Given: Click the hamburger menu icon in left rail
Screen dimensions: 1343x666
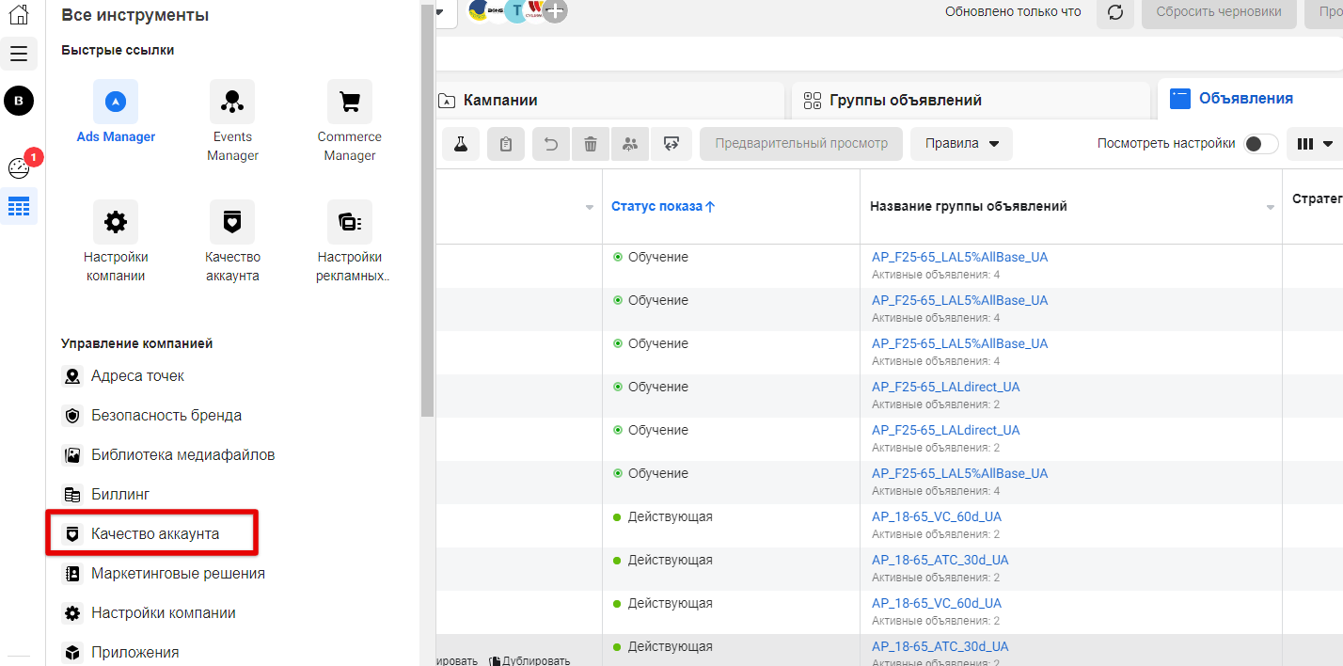Looking at the screenshot, I should pyautogui.click(x=19, y=54).
